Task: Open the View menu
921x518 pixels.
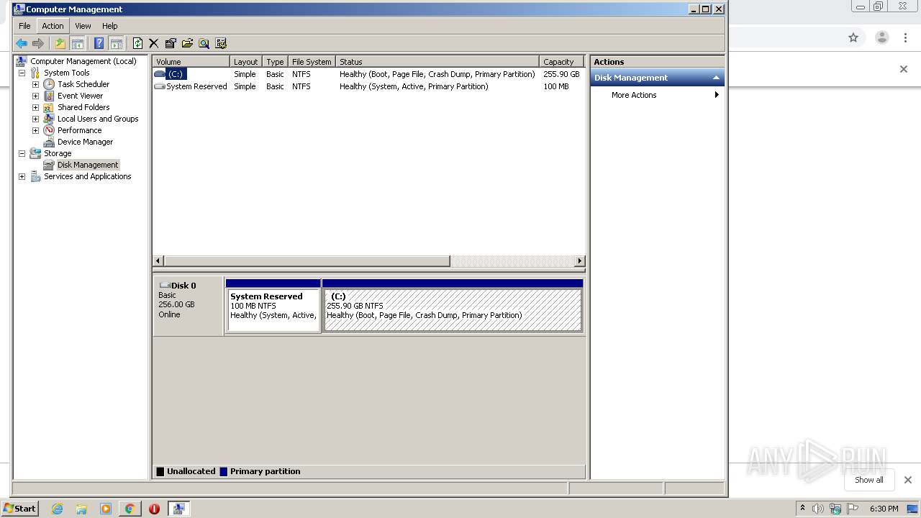Action: click(x=83, y=26)
